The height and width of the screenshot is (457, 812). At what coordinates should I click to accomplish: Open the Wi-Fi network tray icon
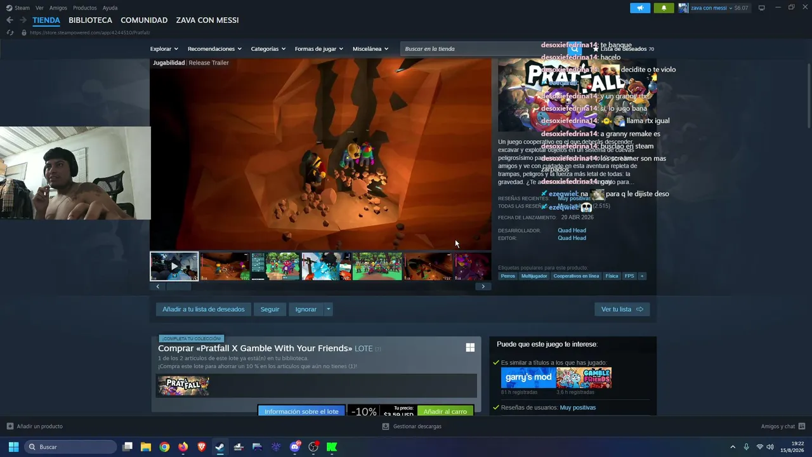click(759, 447)
